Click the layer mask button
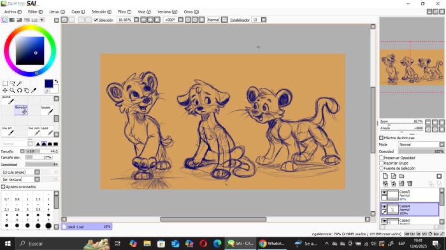The width and height of the screenshot is (446, 250). (x=439, y=176)
